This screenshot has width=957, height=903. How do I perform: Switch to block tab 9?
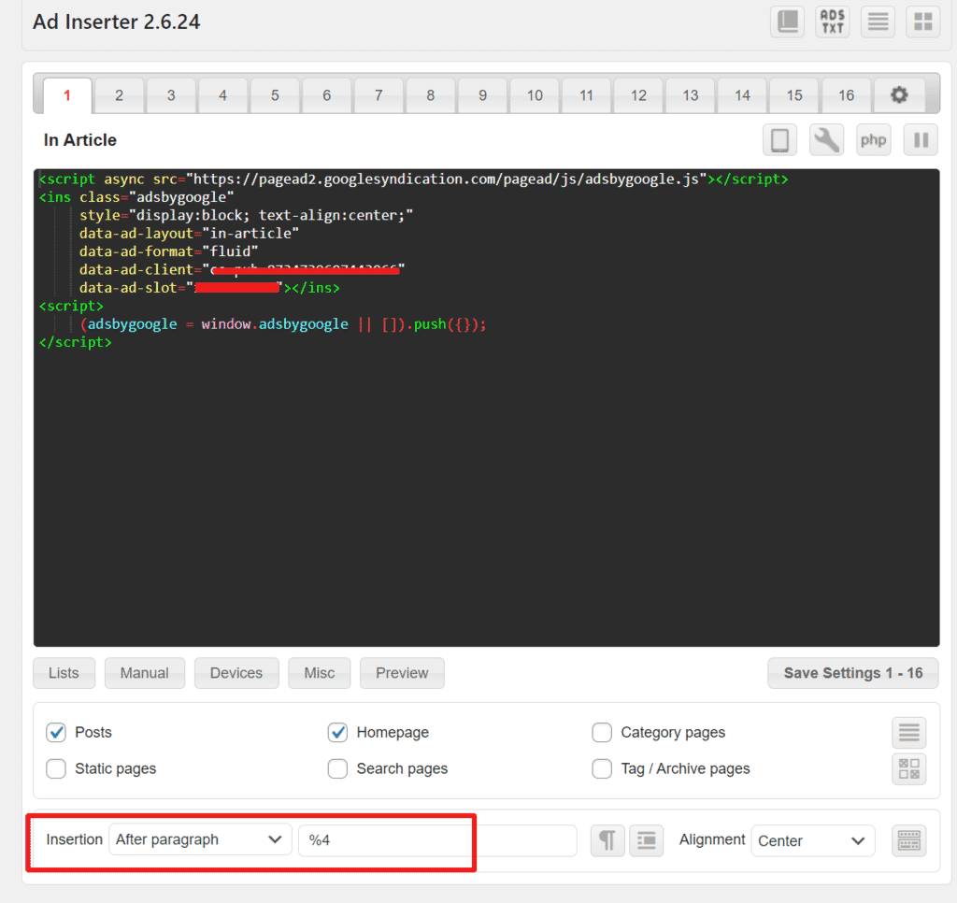click(483, 95)
